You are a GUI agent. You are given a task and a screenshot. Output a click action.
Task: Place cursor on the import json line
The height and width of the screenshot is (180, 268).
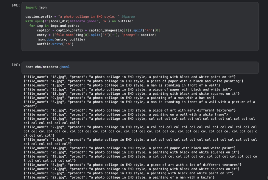coord(36,7)
